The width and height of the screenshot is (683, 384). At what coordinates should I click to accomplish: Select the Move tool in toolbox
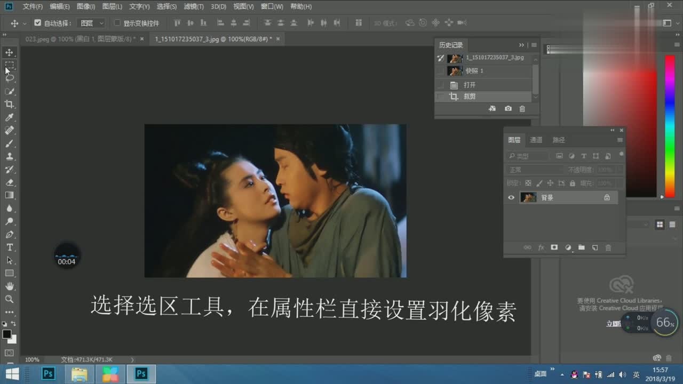(x=10, y=52)
